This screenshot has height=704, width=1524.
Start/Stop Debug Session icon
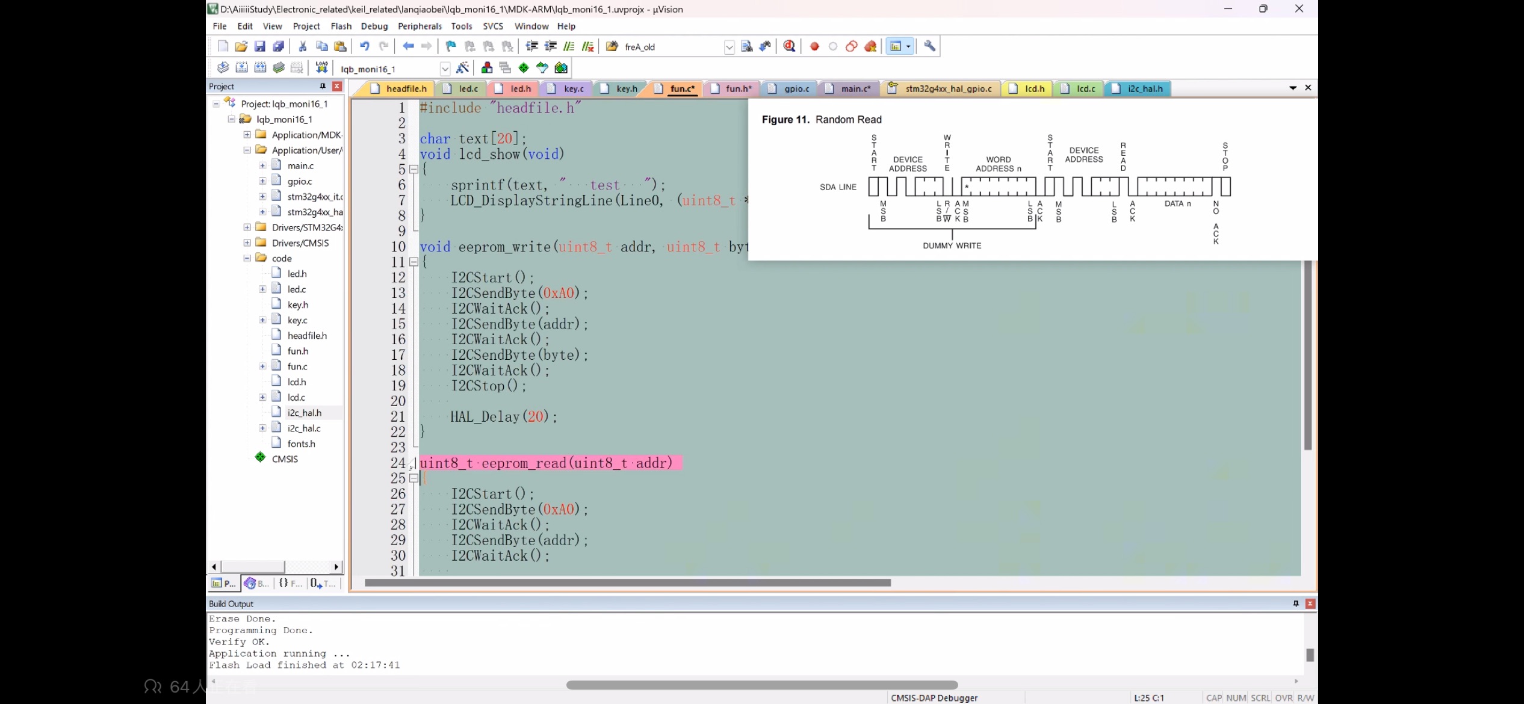coord(790,46)
